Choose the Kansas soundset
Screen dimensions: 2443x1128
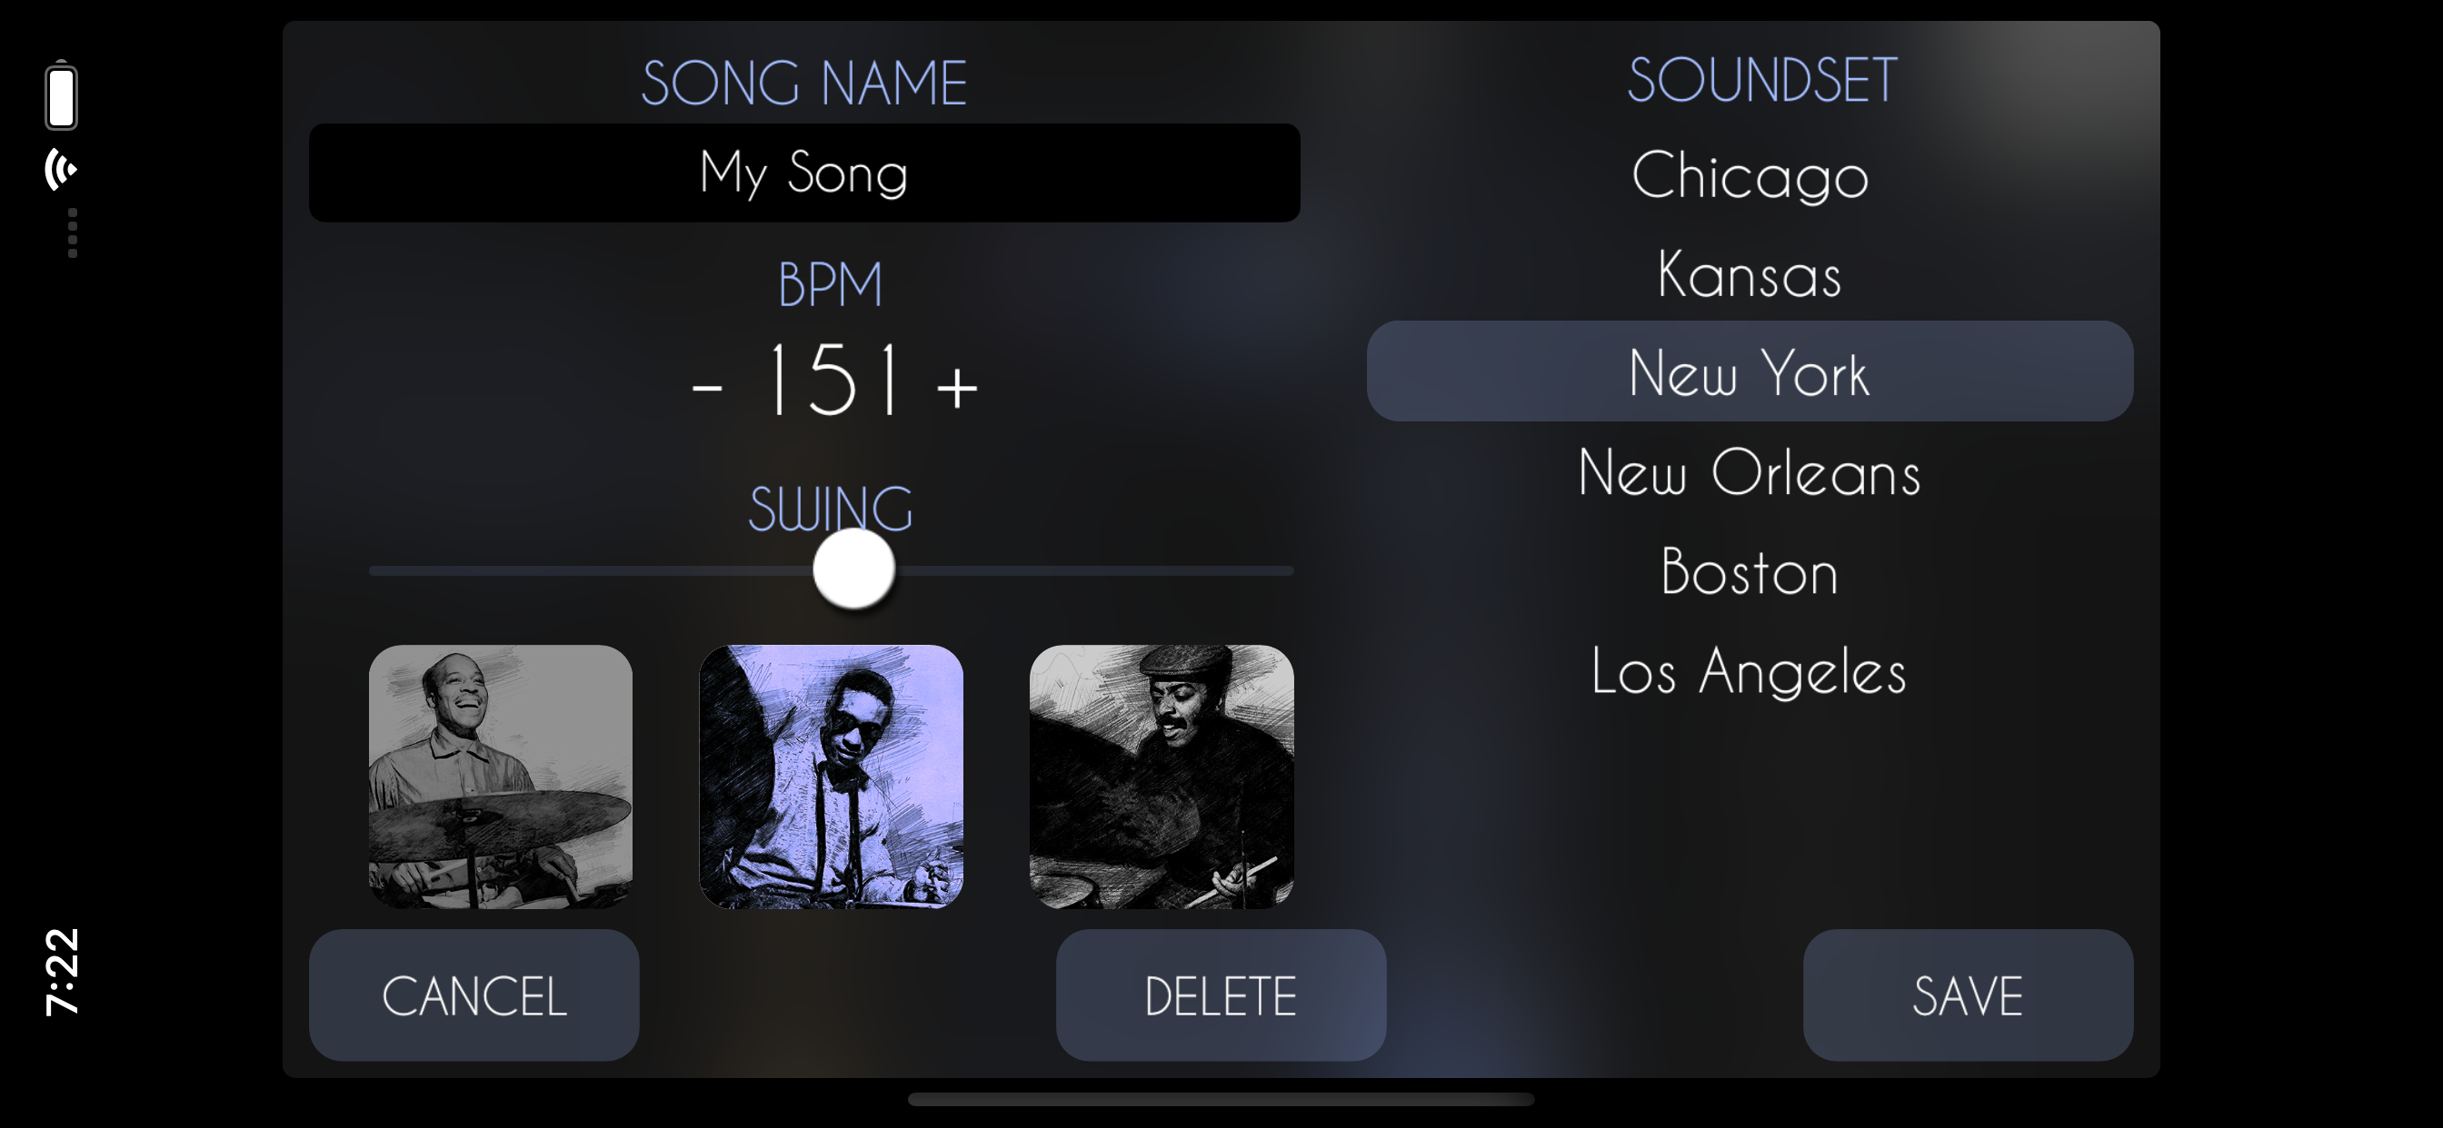click(1750, 274)
